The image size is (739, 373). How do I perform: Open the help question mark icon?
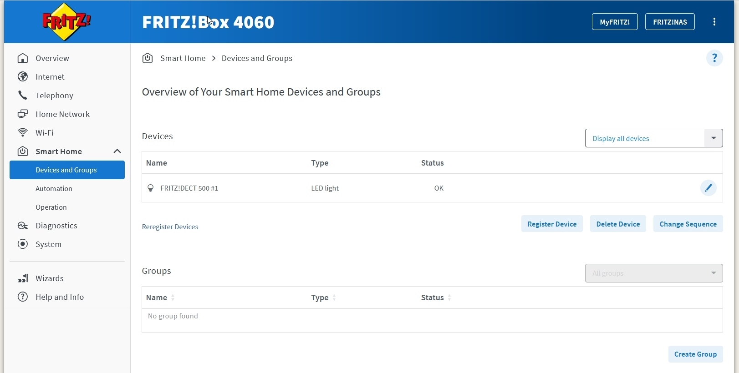(x=714, y=58)
